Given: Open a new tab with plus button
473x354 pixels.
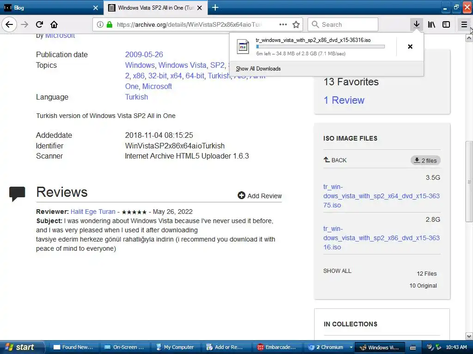Looking at the screenshot, I should (x=215, y=7).
